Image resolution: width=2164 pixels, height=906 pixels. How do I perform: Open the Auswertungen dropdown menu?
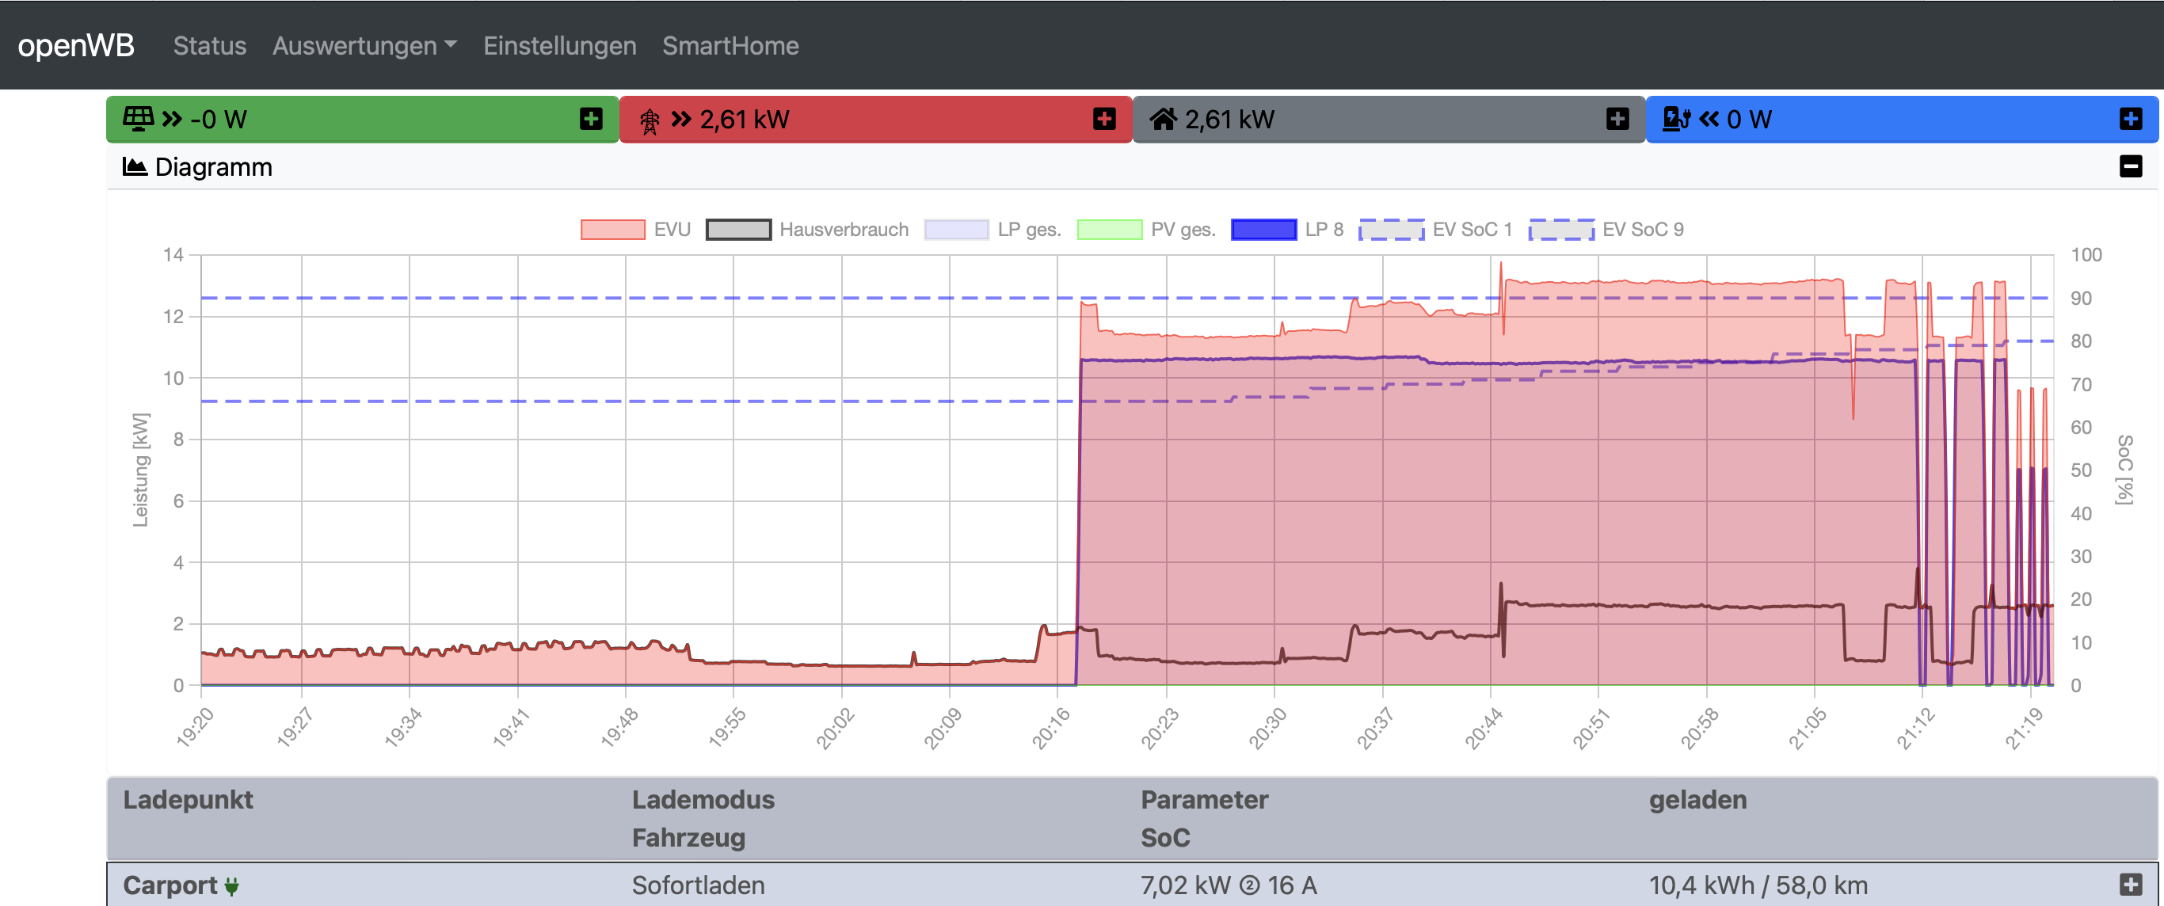364,45
